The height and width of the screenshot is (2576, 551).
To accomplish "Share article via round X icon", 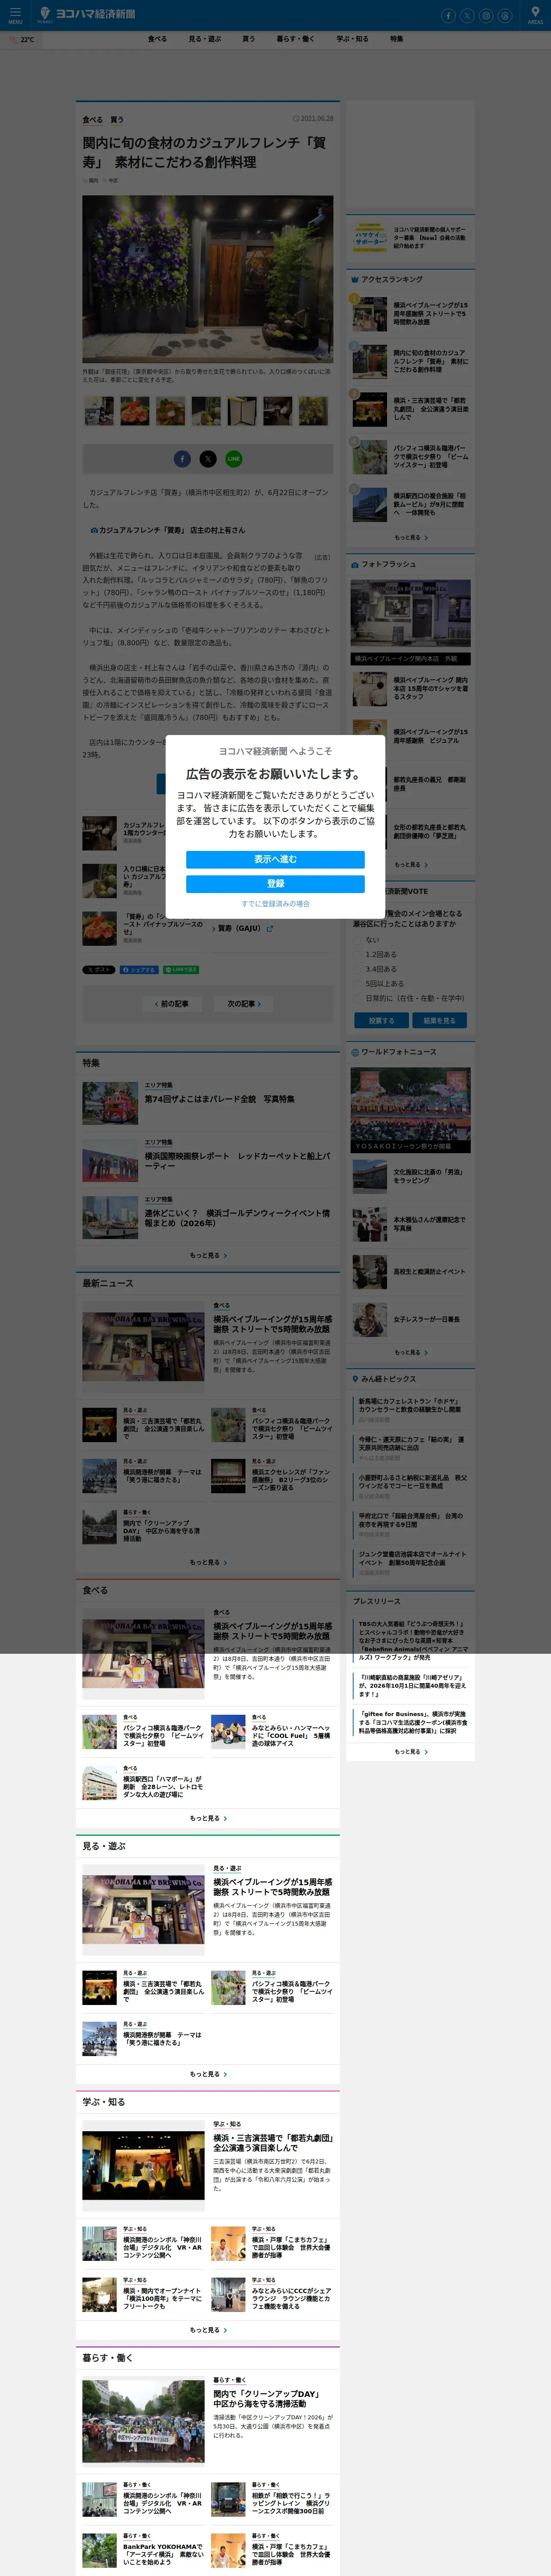I will (208, 459).
